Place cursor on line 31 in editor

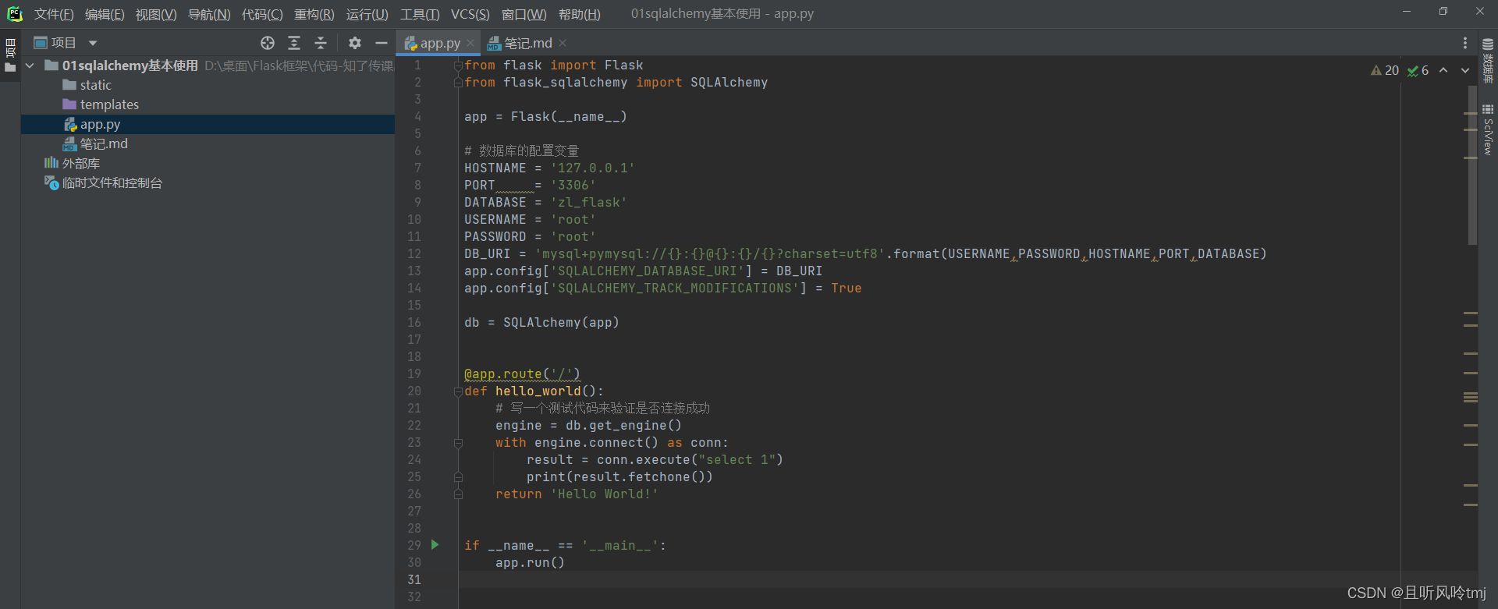click(x=928, y=579)
